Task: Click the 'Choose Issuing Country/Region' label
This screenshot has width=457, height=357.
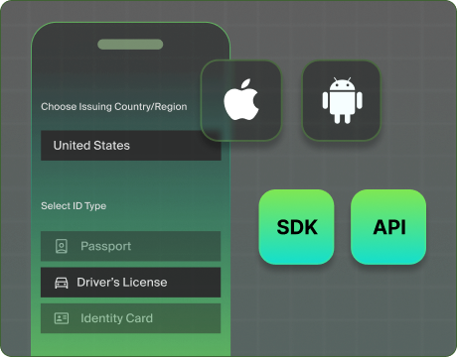Action: point(114,107)
